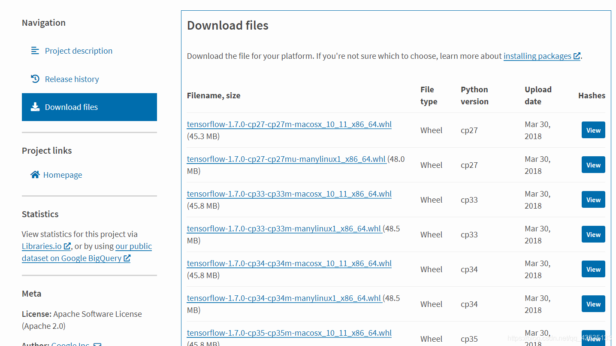View hashes for cp33m manylinux1 wheel
This screenshot has width=616, height=346.
pos(593,234)
